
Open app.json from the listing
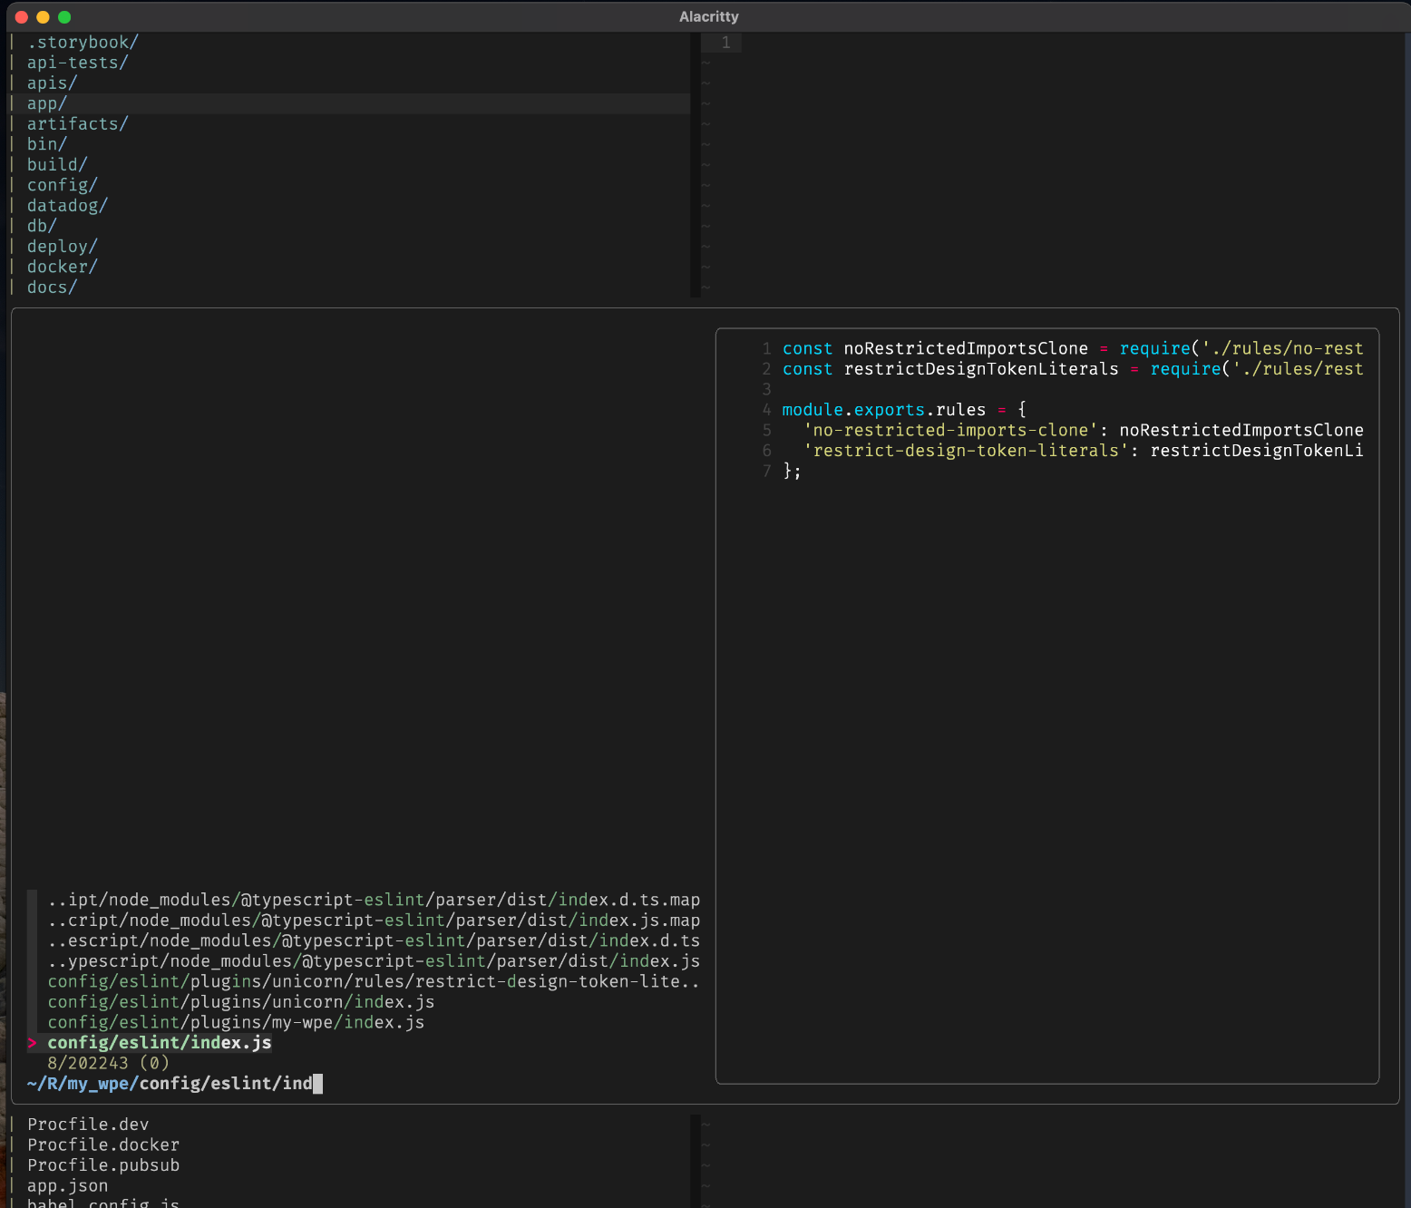point(67,1186)
